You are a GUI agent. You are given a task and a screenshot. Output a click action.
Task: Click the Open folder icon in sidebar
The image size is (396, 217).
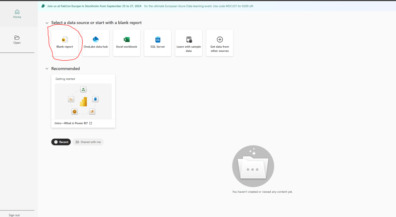coord(17,38)
